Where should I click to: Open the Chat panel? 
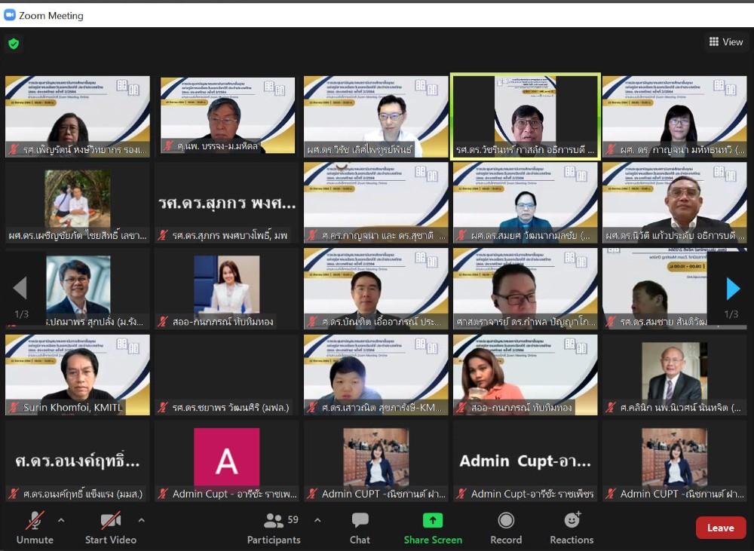[x=360, y=527]
